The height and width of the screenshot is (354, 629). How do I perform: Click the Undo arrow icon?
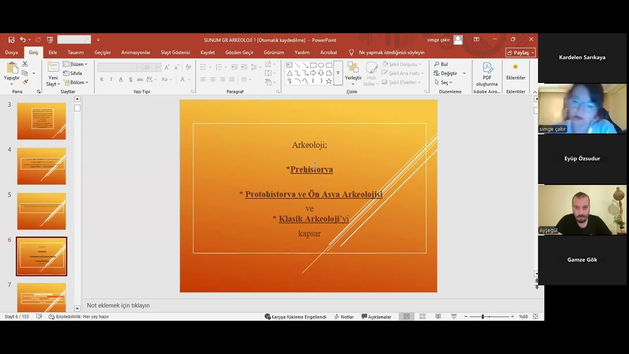click(23, 40)
